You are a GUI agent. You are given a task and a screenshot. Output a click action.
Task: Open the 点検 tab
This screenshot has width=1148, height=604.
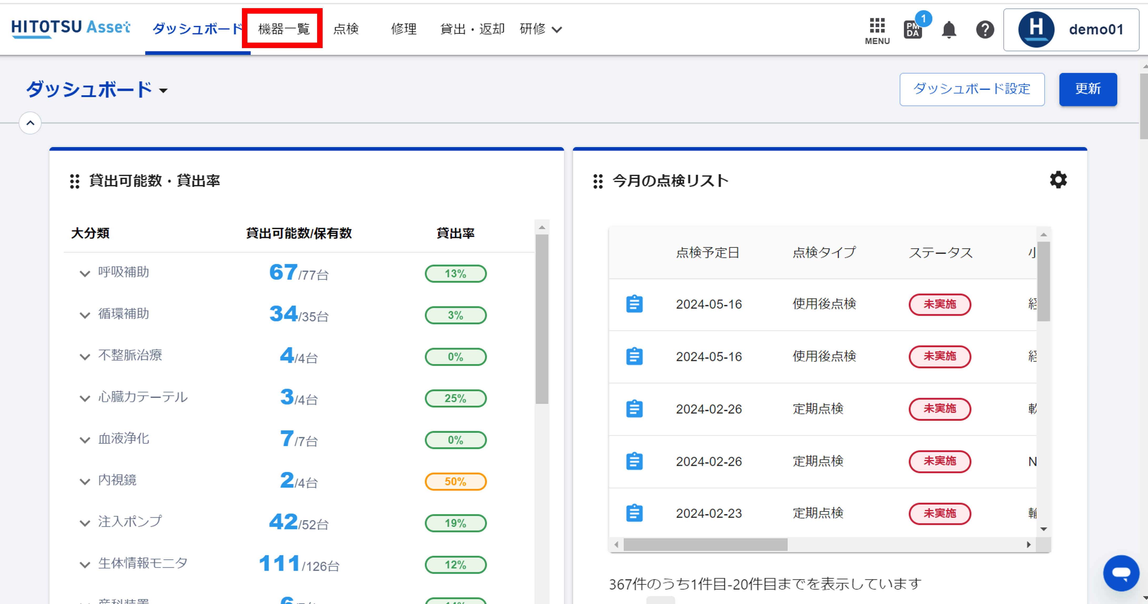[346, 29]
